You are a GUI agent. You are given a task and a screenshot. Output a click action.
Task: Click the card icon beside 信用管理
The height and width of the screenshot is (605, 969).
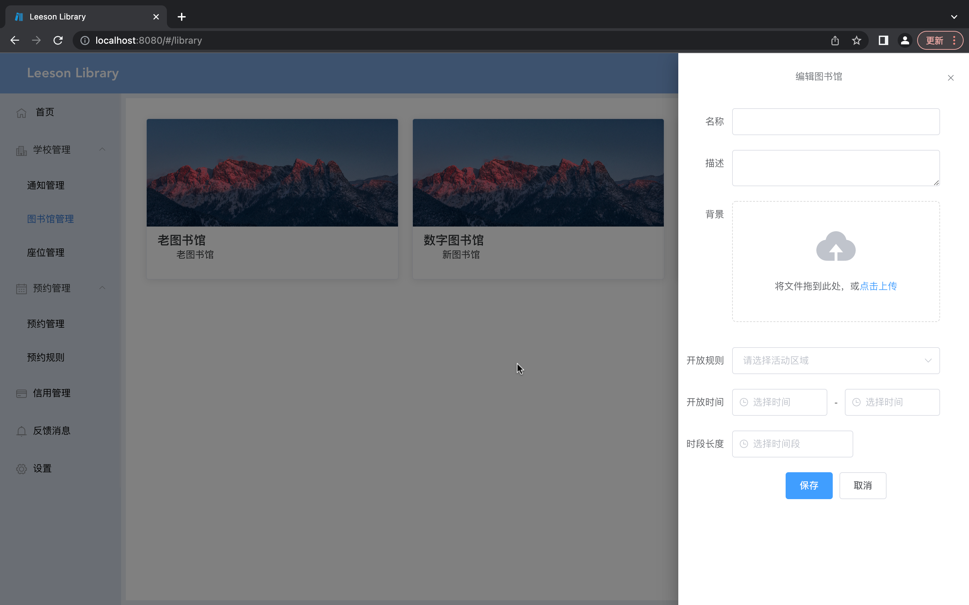tap(21, 393)
